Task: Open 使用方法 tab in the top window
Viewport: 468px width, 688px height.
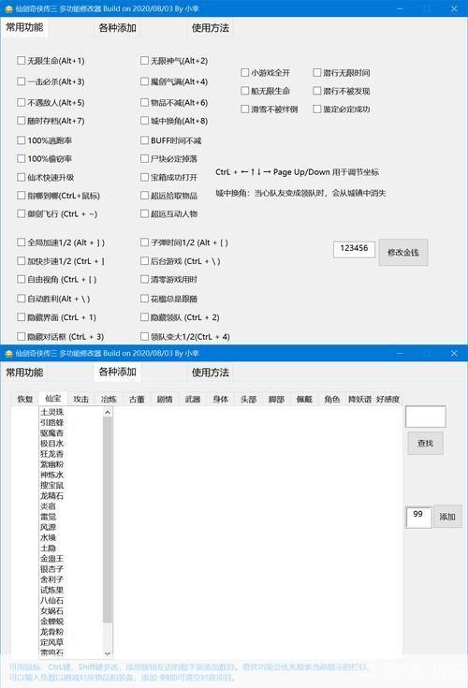Action: point(210,28)
